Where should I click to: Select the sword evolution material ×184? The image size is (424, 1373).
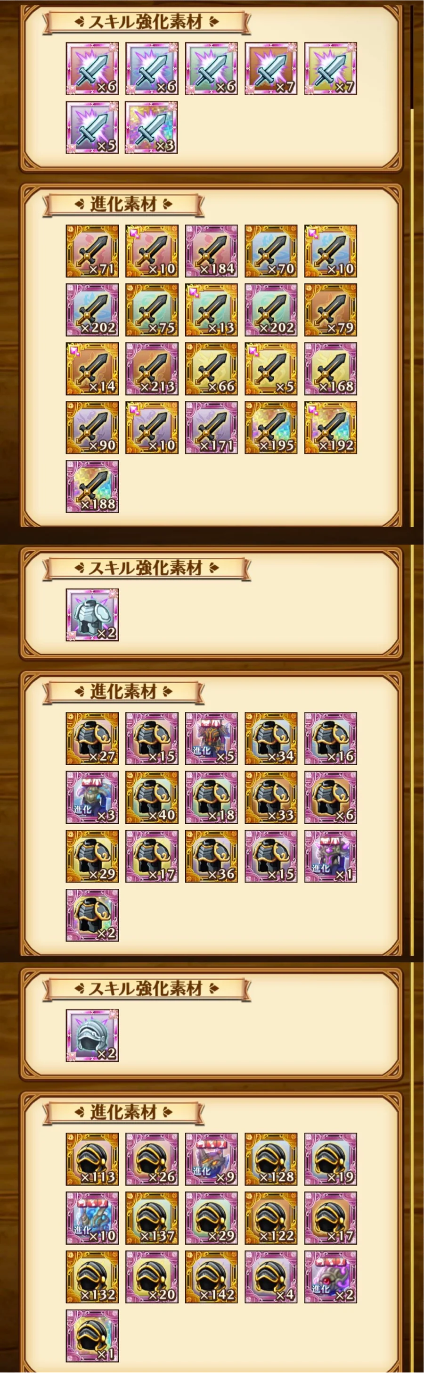212,251
